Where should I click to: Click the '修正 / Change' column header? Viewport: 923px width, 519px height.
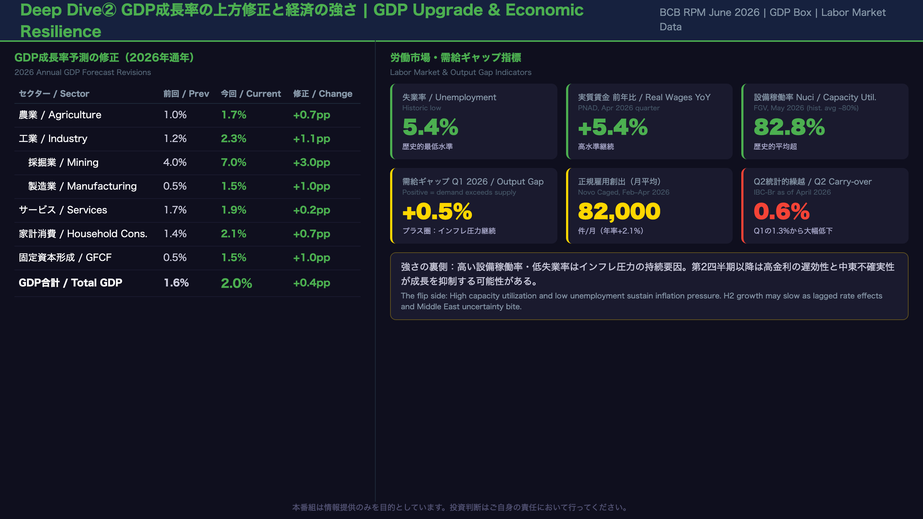(323, 94)
